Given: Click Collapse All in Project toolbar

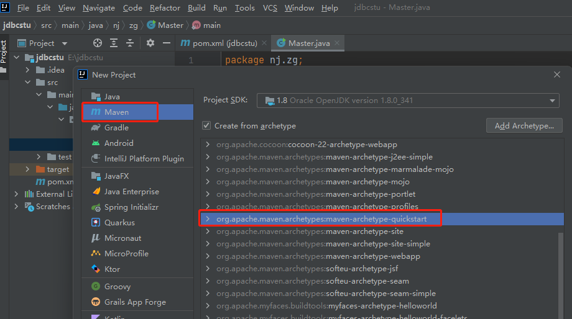Looking at the screenshot, I should [x=130, y=43].
